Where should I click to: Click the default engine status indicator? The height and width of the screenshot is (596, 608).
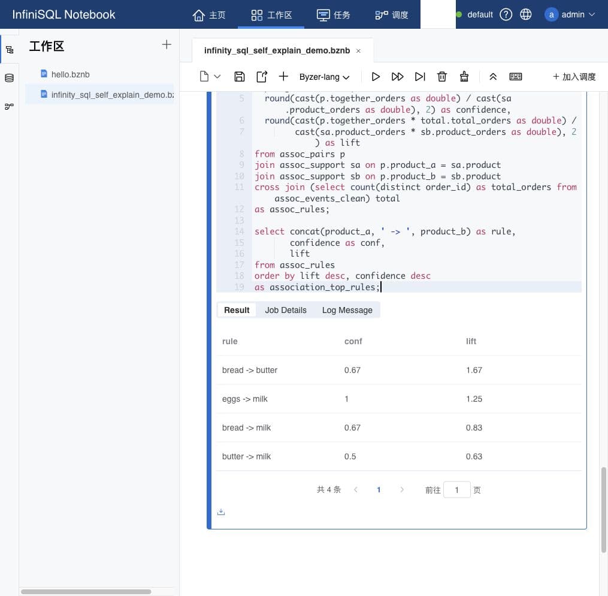[474, 15]
